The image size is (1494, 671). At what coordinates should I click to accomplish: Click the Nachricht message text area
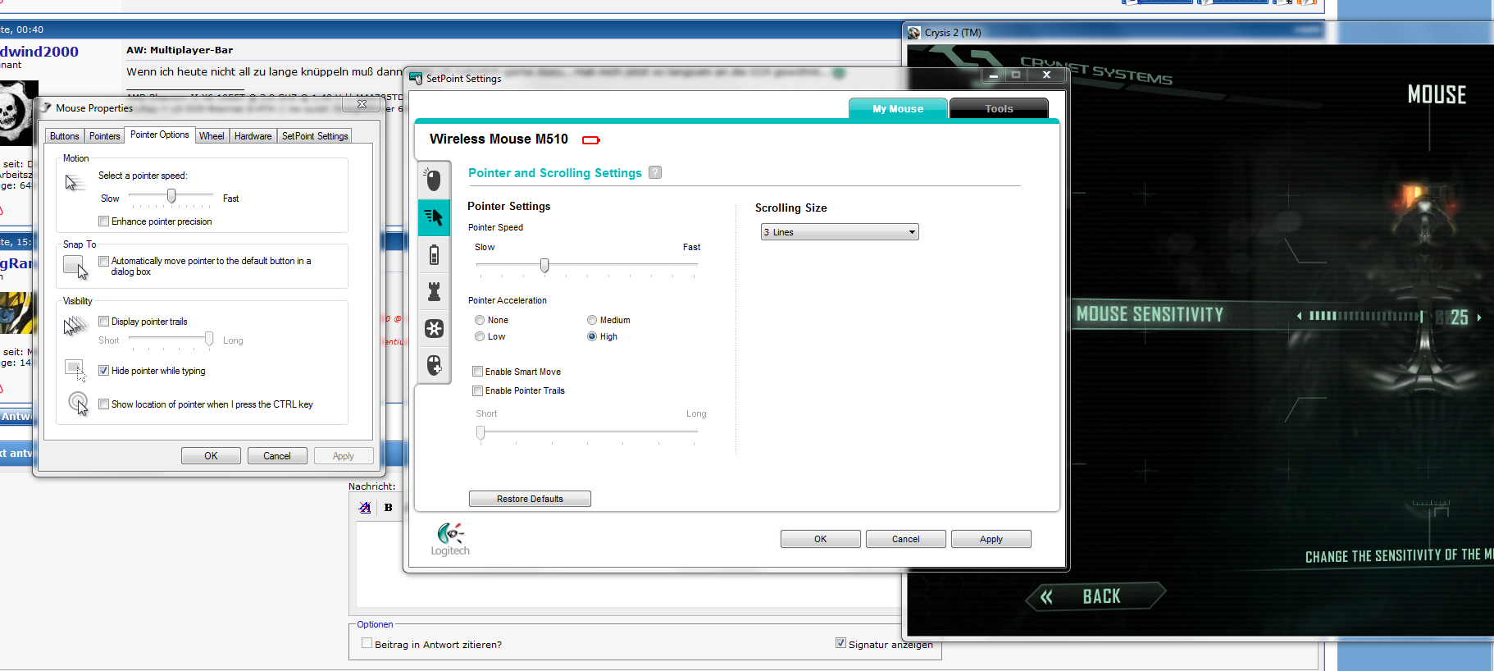630,564
